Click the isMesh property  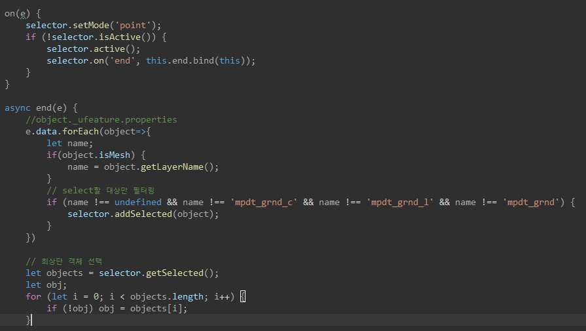pos(115,155)
